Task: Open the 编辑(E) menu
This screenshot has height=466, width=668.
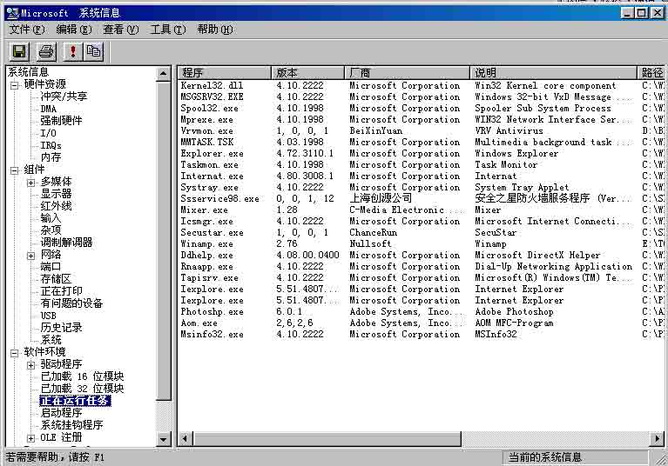Action: [x=74, y=30]
